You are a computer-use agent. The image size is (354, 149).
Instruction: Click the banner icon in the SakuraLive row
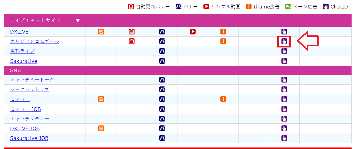162,61
